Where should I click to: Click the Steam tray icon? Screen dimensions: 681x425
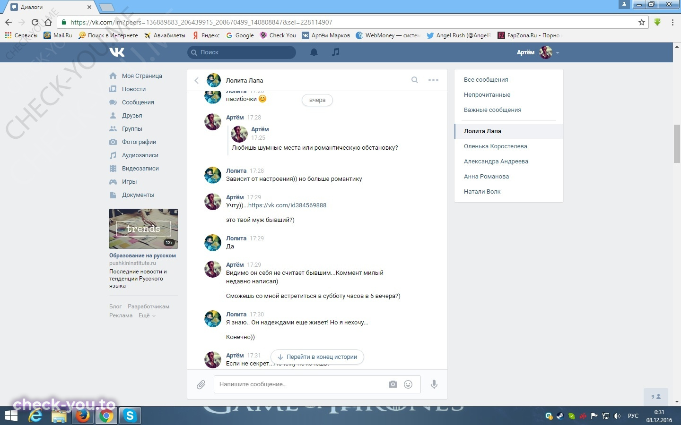[560, 416]
